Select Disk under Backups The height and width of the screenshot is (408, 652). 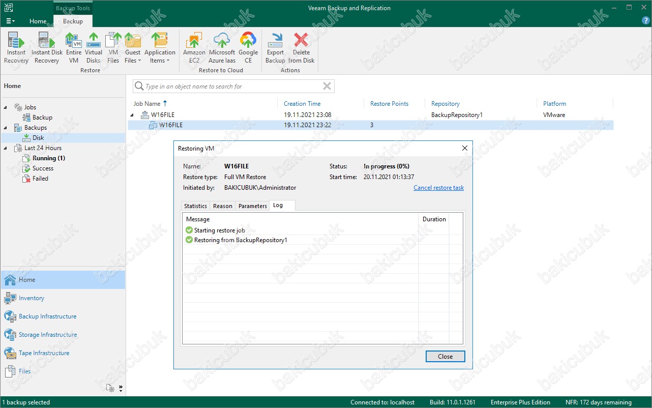[x=38, y=138]
